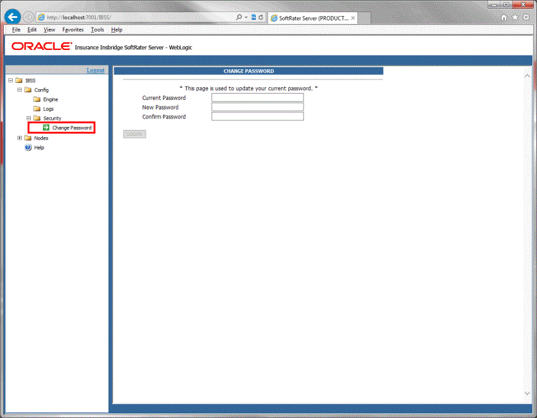The height and width of the screenshot is (418, 537).
Task: Click the Engine folder icon
Action: coord(37,99)
